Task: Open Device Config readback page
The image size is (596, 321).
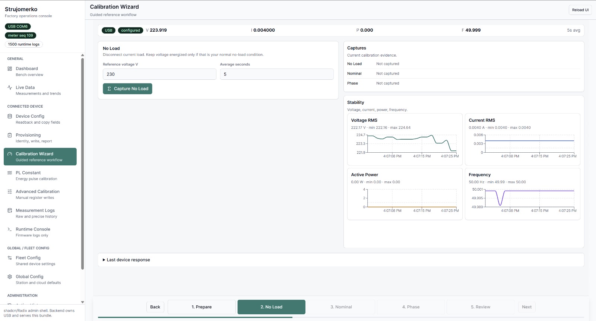Action: point(40,119)
